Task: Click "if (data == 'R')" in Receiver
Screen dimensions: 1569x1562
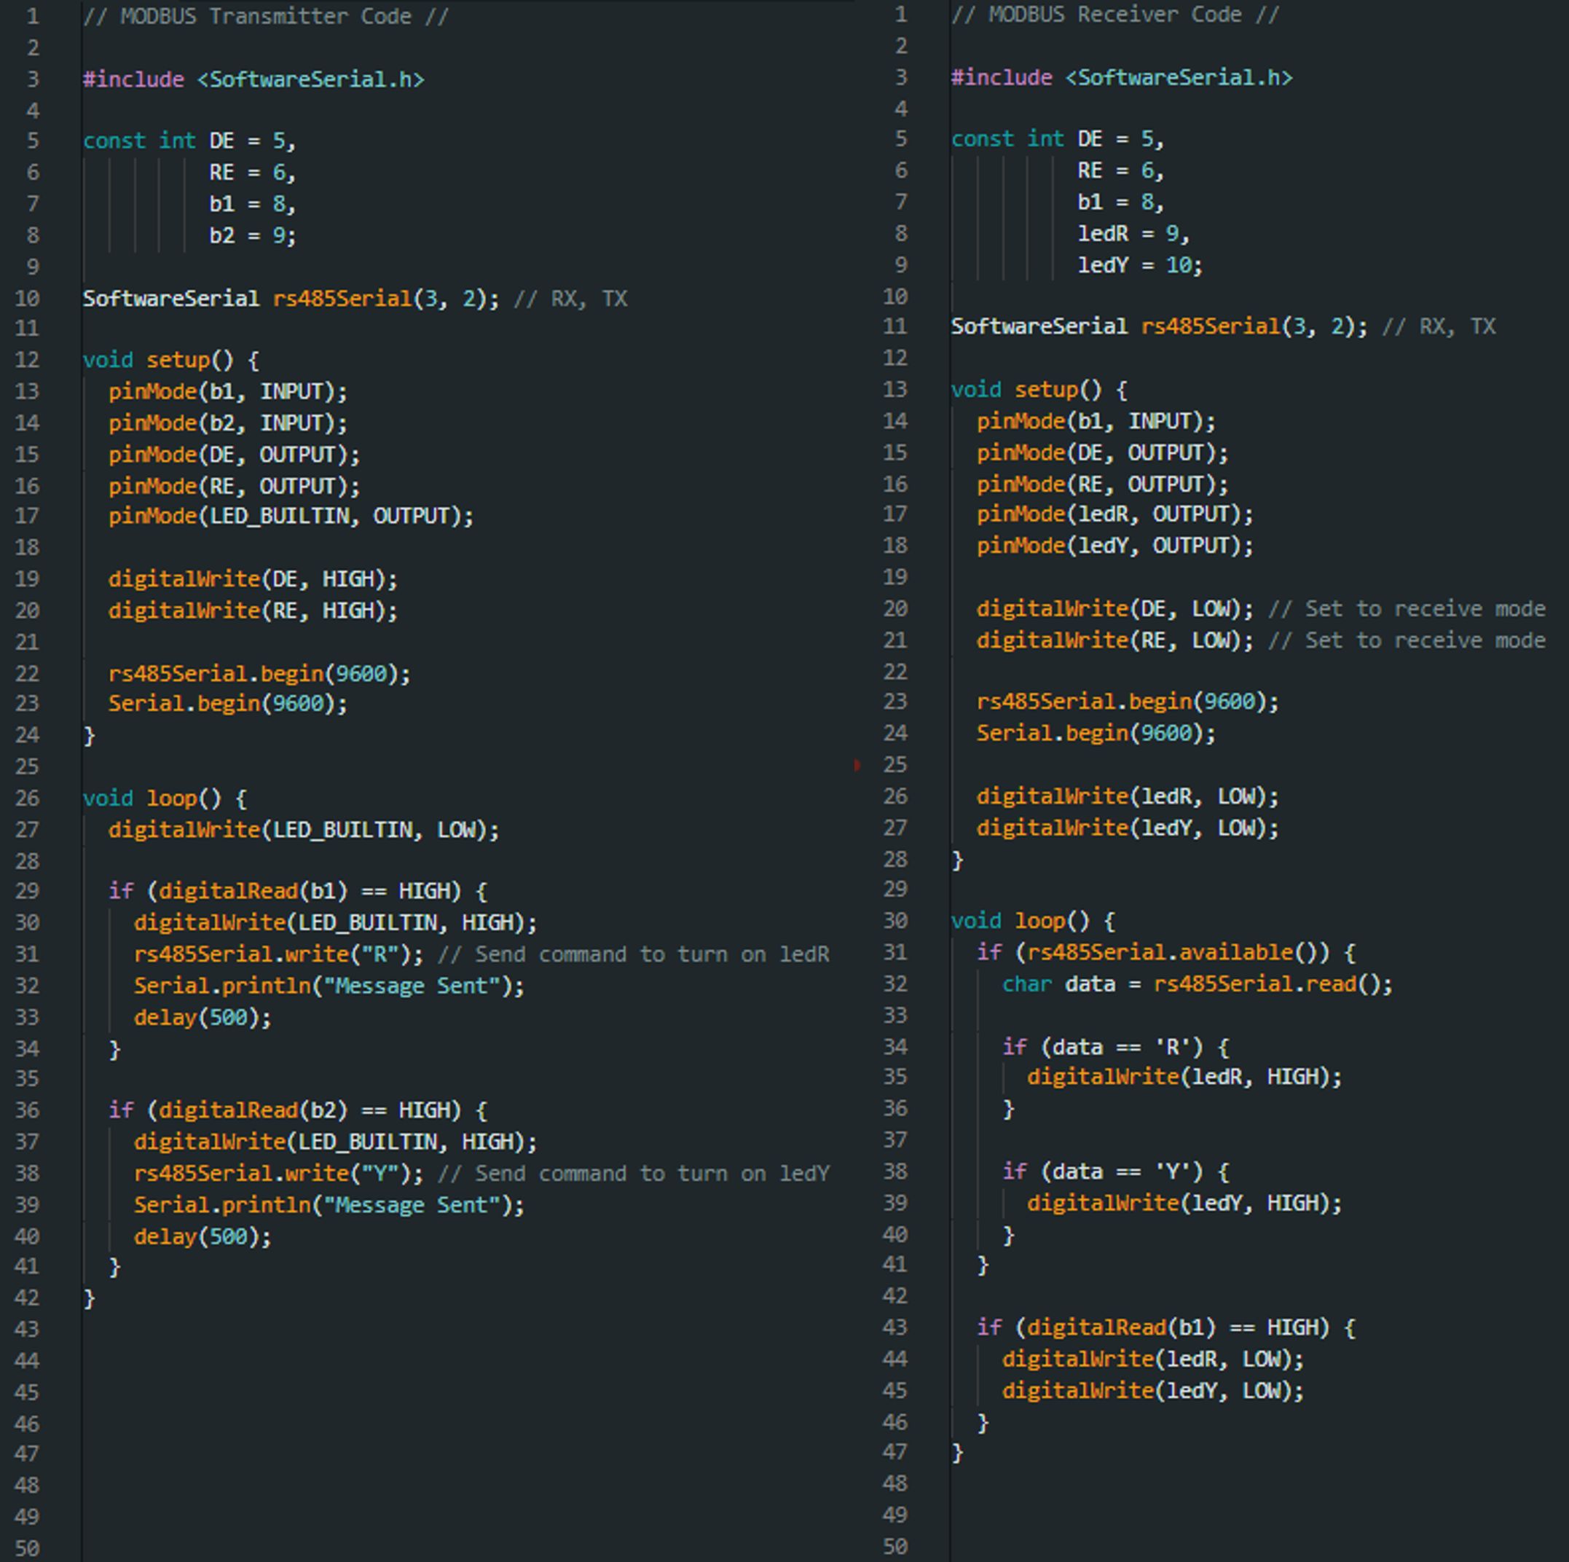Action: pos(1102,1046)
